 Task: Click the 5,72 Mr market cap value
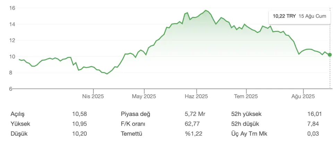click(195, 114)
